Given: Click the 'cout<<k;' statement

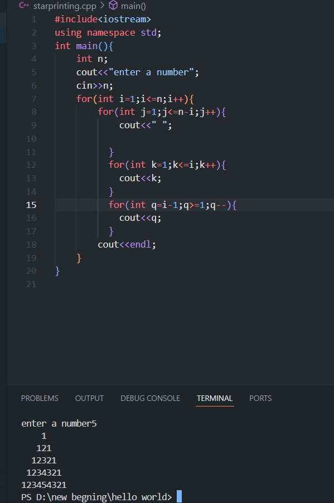Looking at the screenshot, I should [x=140, y=178].
